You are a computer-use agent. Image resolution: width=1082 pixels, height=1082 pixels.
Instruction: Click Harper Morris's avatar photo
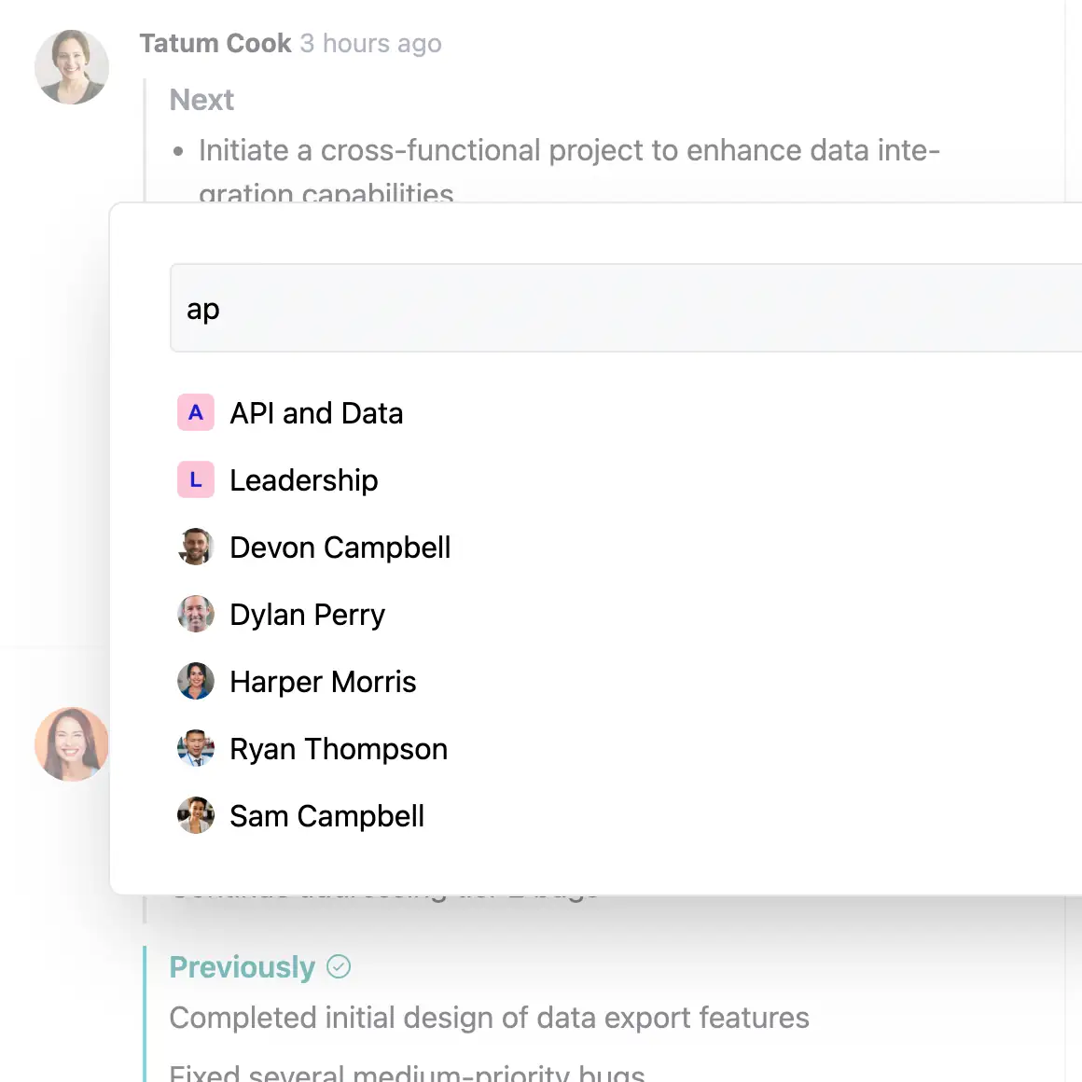point(196,681)
